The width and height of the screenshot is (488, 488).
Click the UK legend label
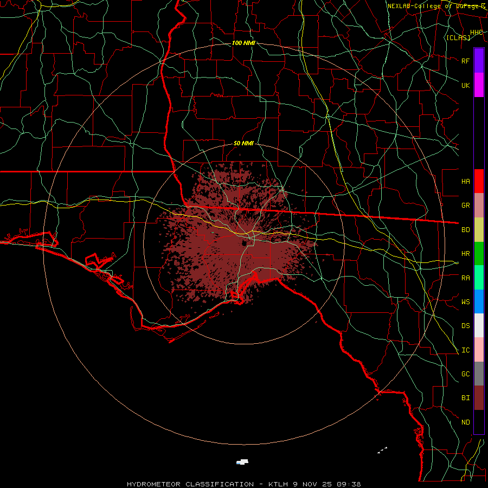coord(466,85)
